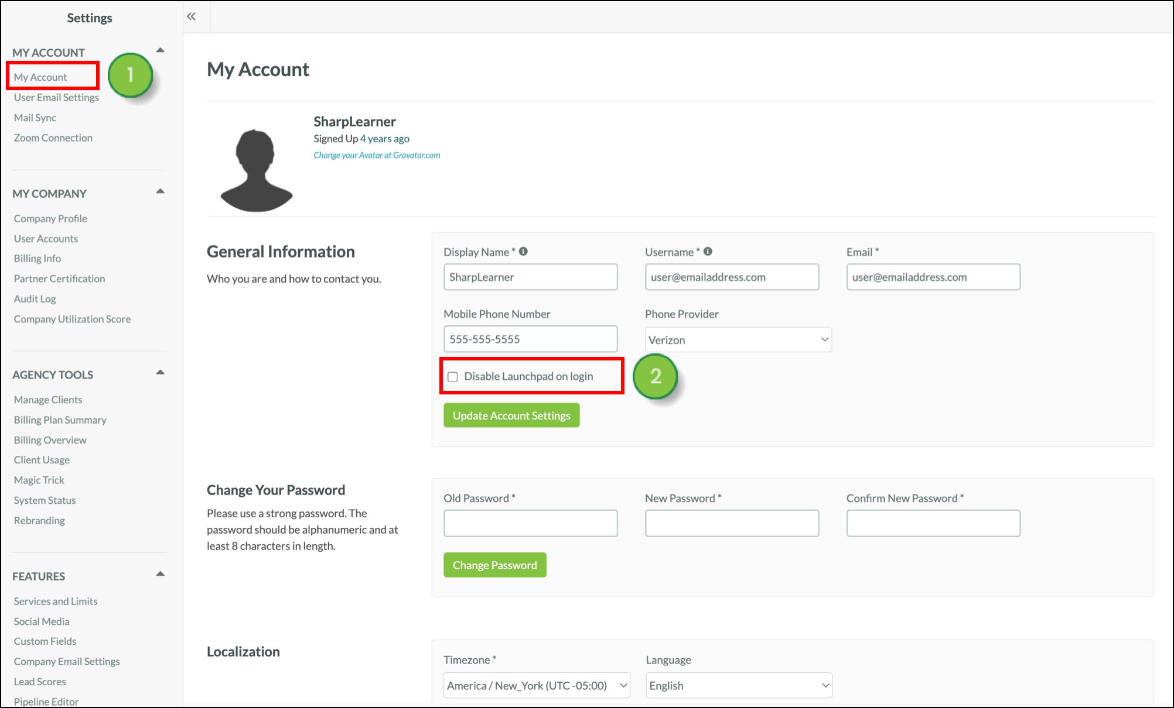Click the Mobile Phone Number field

click(x=530, y=339)
